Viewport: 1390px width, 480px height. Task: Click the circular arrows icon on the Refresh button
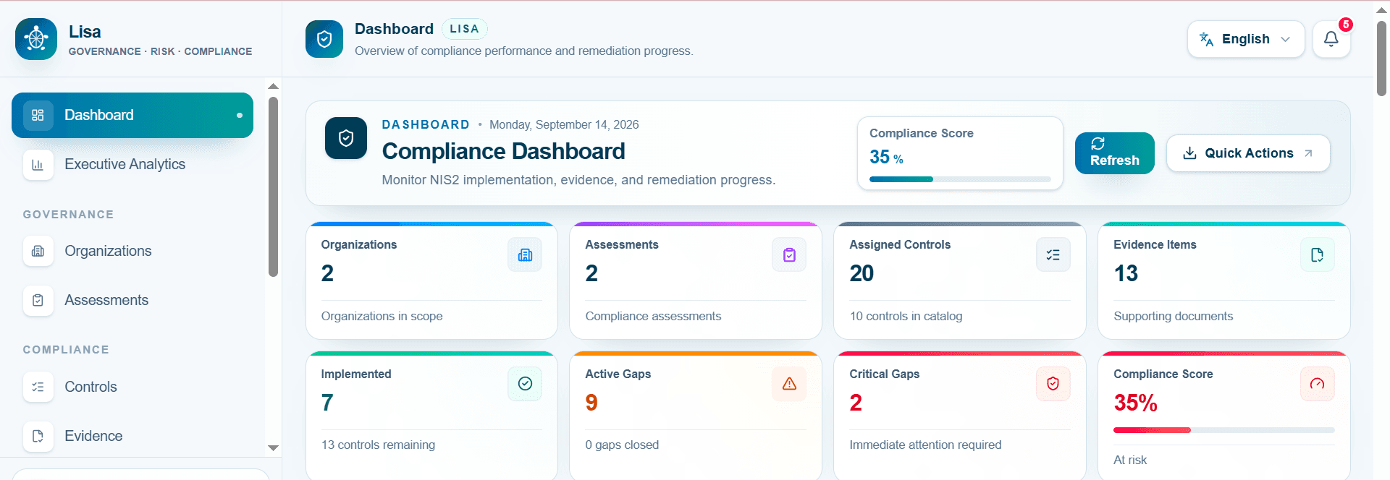1098,144
